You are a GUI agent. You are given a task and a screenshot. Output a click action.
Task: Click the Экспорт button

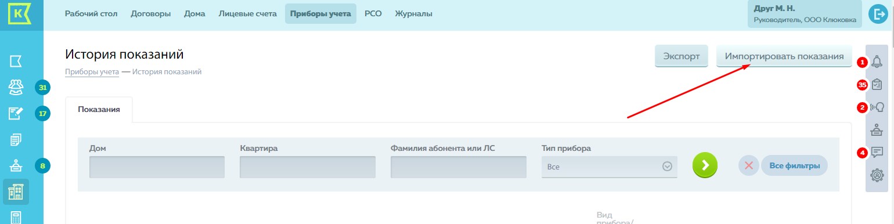(682, 56)
